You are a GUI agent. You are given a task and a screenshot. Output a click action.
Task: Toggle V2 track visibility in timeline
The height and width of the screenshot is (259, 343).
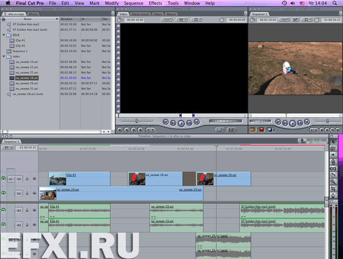[3, 179]
